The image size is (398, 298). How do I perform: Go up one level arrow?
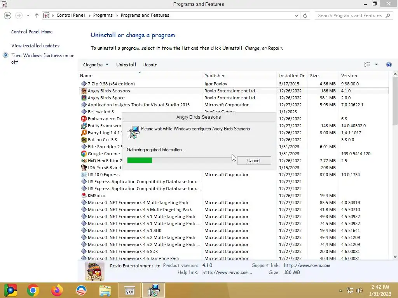[x=37, y=16]
